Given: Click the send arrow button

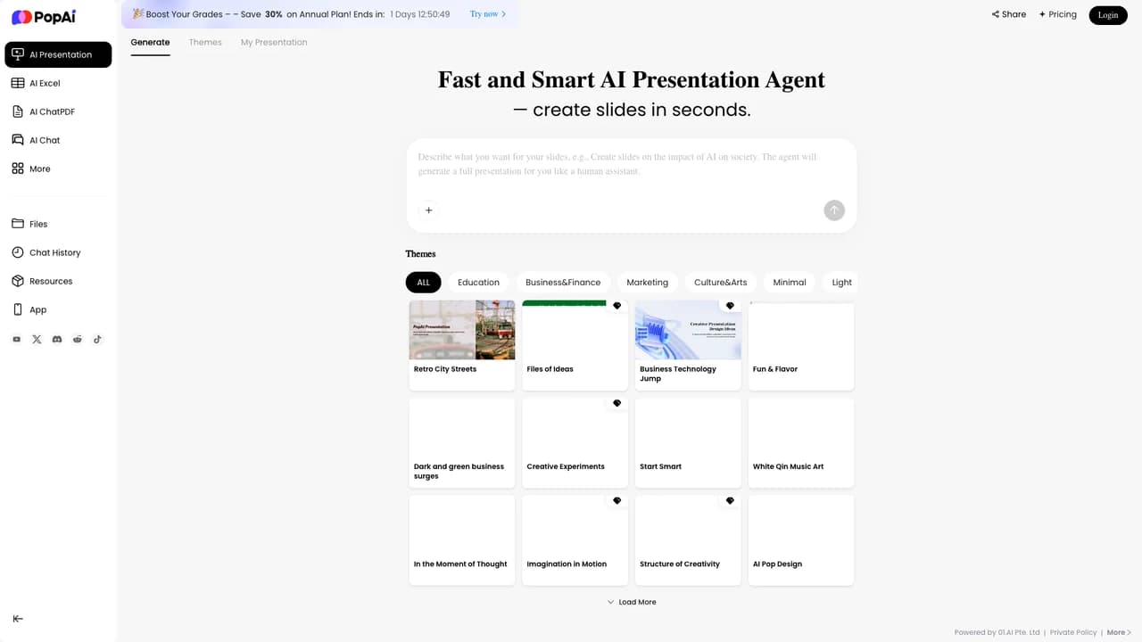Looking at the screenshot, I should pos(834,210).
